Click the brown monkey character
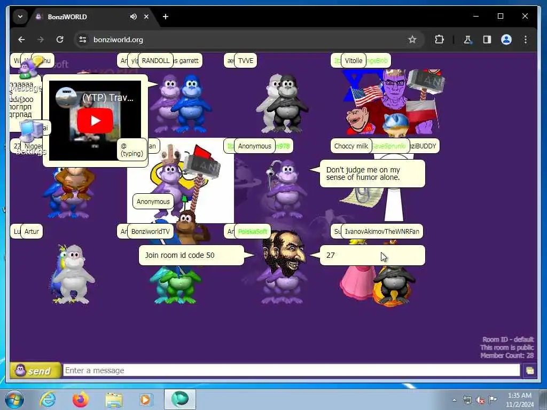Screen dimensions: 547x410 click(190, 226)
